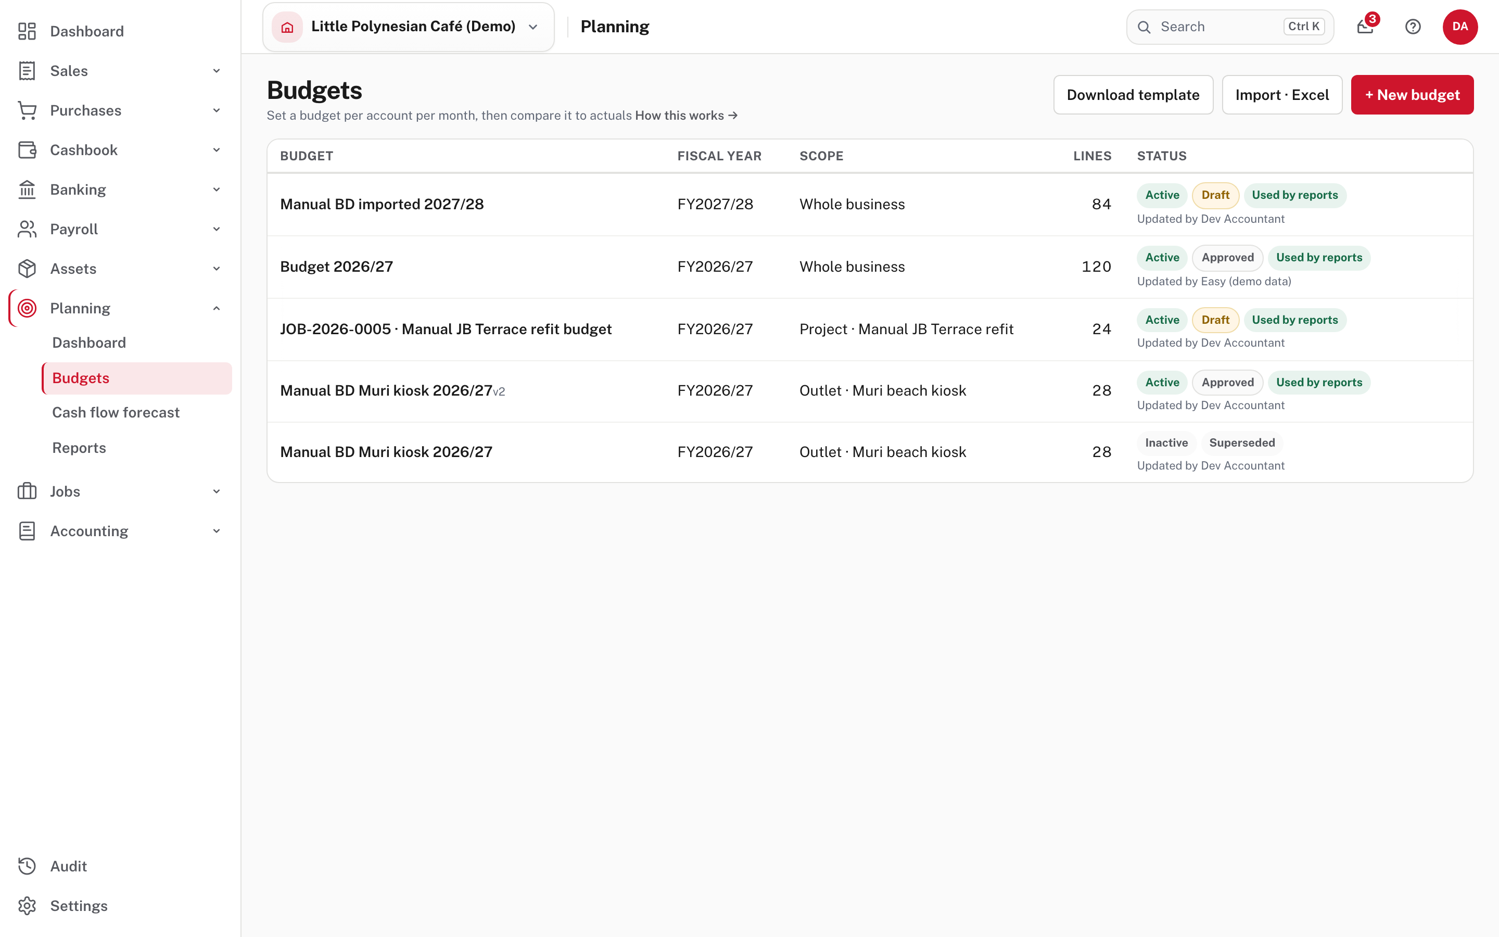Click the Accounting ledger icon

point(27,531)
